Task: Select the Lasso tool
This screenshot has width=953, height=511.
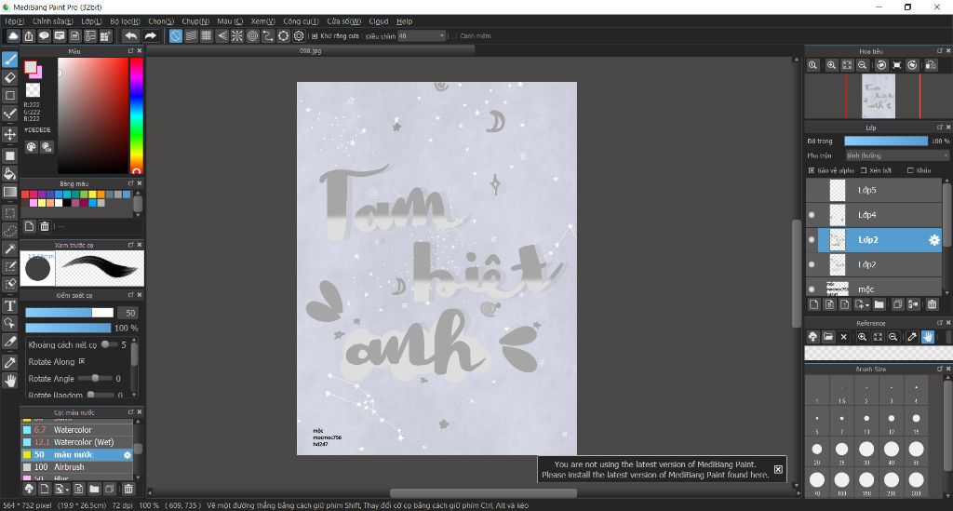Action: 9,231
